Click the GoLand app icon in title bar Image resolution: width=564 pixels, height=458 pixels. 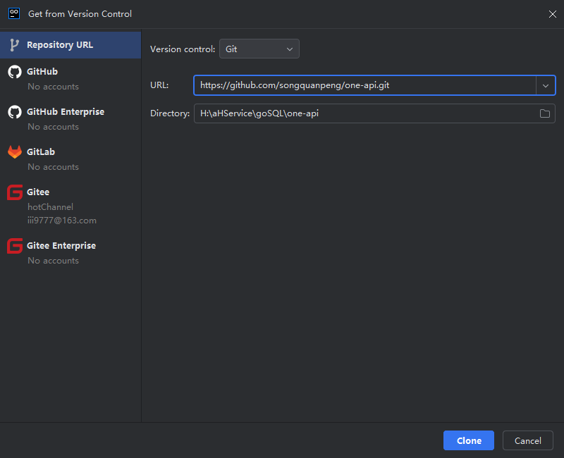point(13,13)
